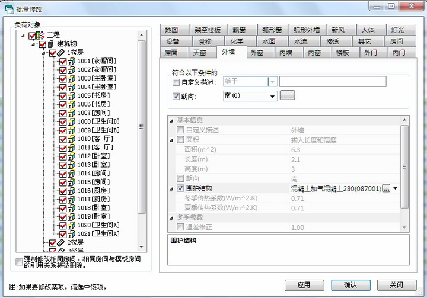427x298 pixels.
Task: Click room icon for 1004[主卧室]
Action: click(x=71, y=87)
